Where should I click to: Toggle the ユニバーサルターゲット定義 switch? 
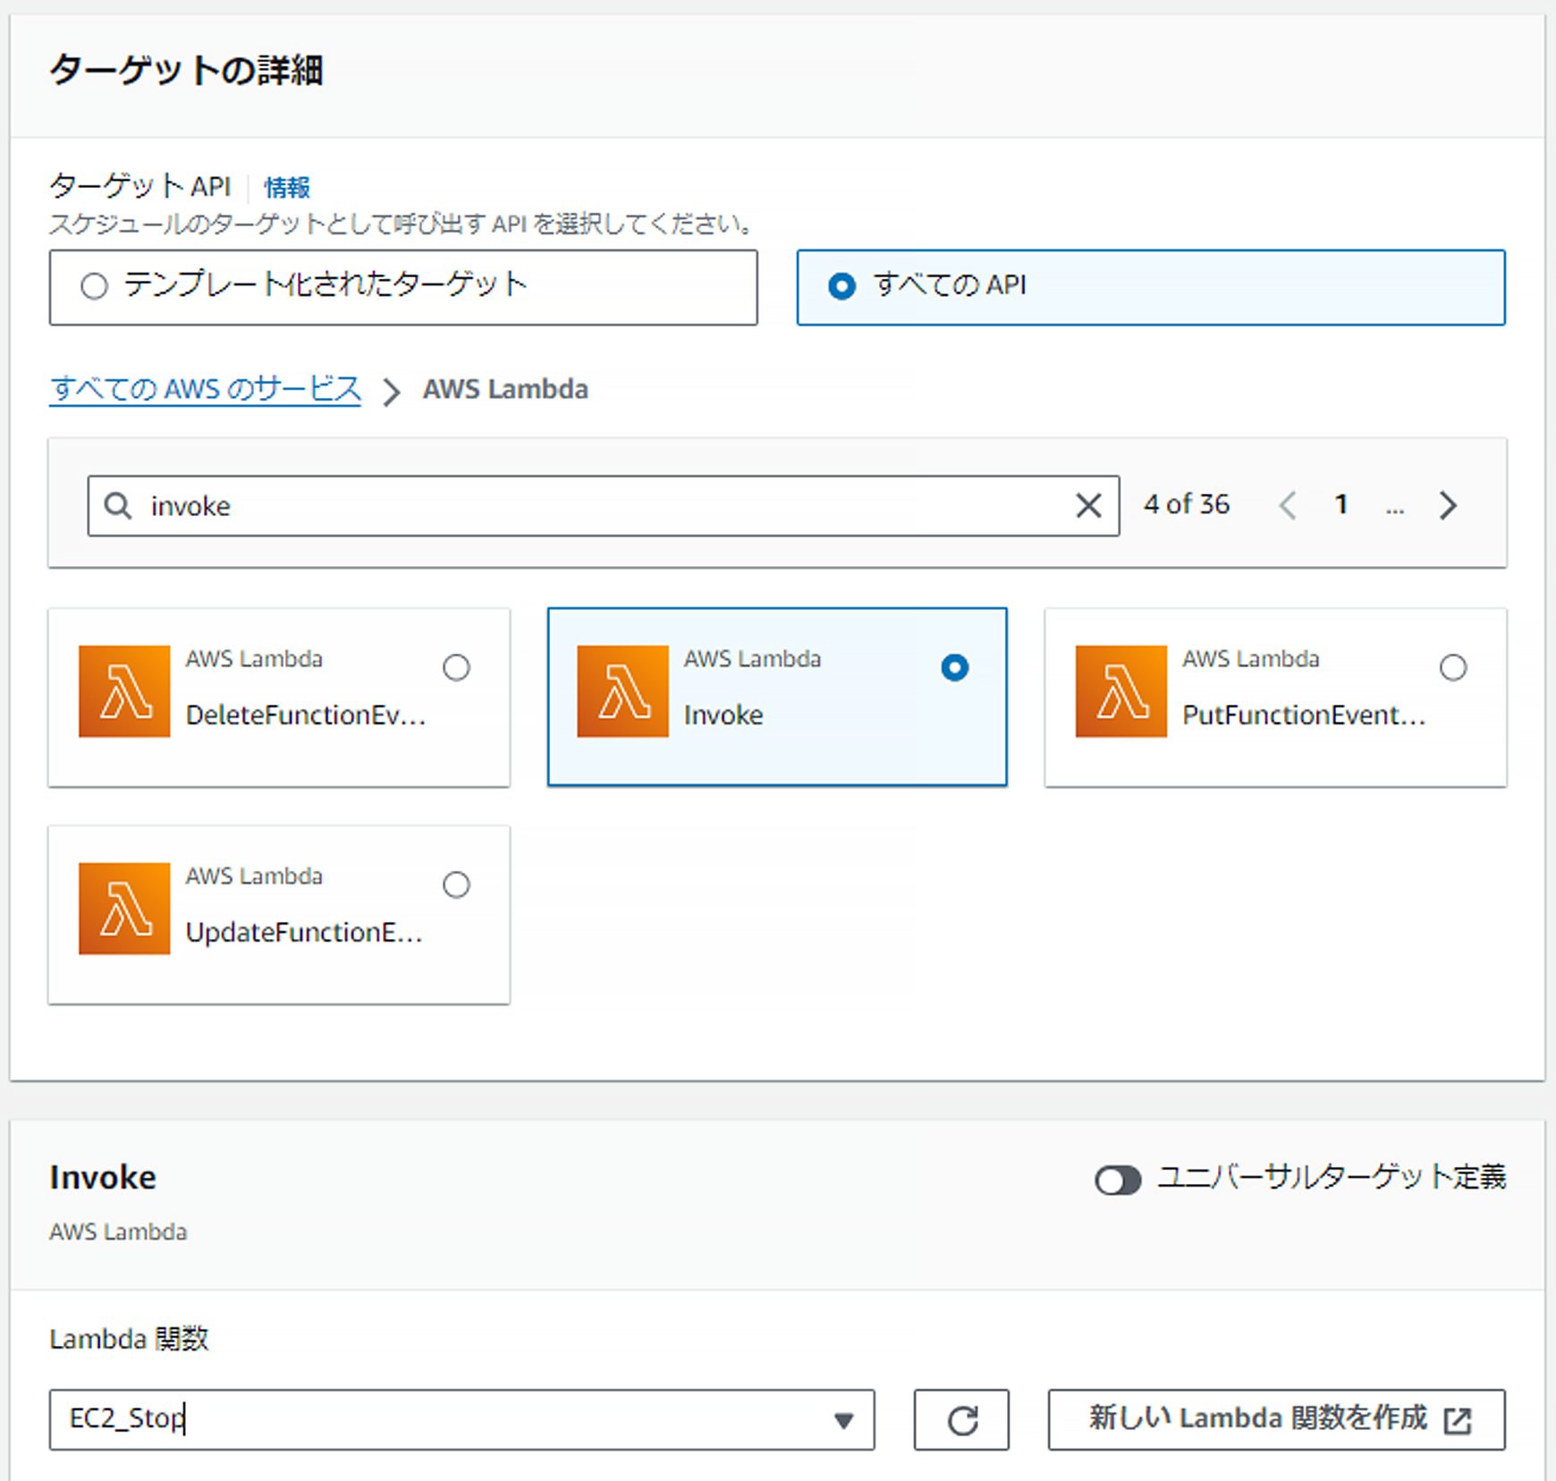(x=1118, y=1180)
